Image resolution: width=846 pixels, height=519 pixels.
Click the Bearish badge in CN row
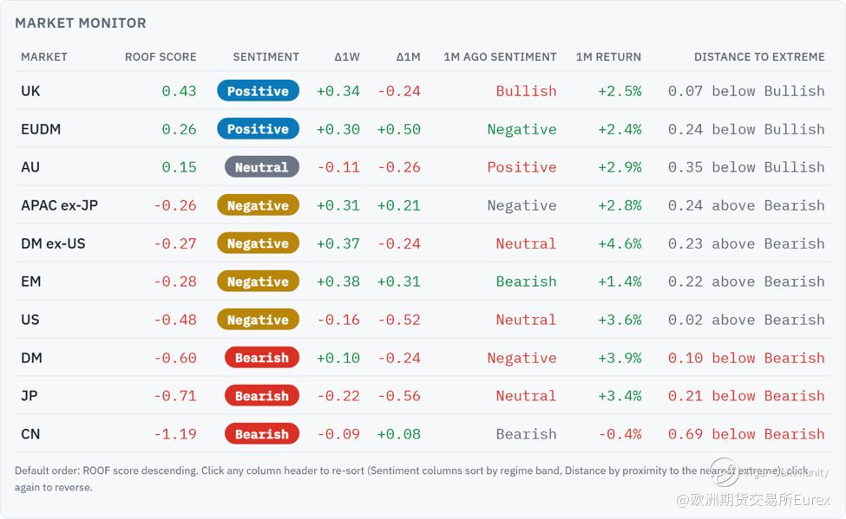point(262,434)
